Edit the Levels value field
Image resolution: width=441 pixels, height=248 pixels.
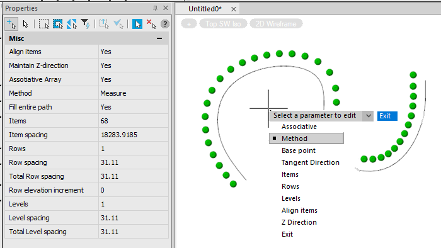click(x=134, y=204)
